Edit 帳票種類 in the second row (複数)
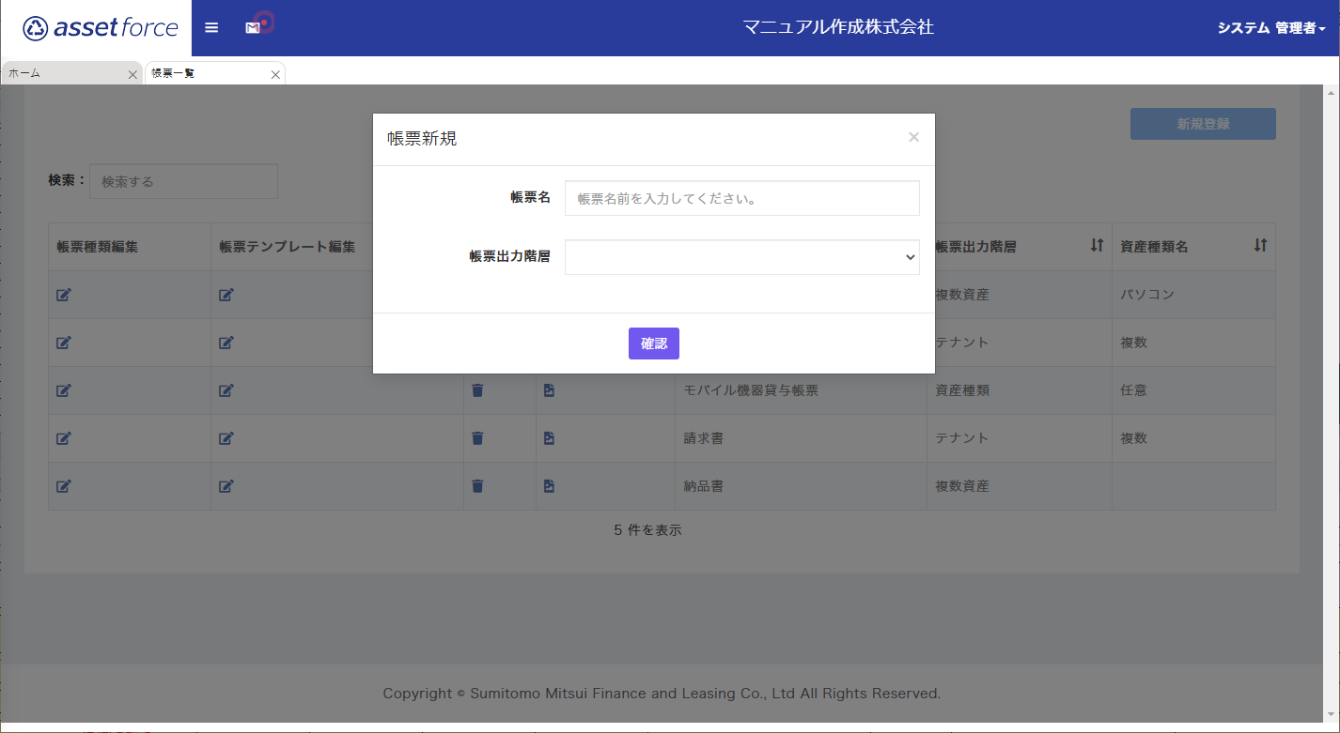This screenshot has width=1340, height=733. (64, 343)
